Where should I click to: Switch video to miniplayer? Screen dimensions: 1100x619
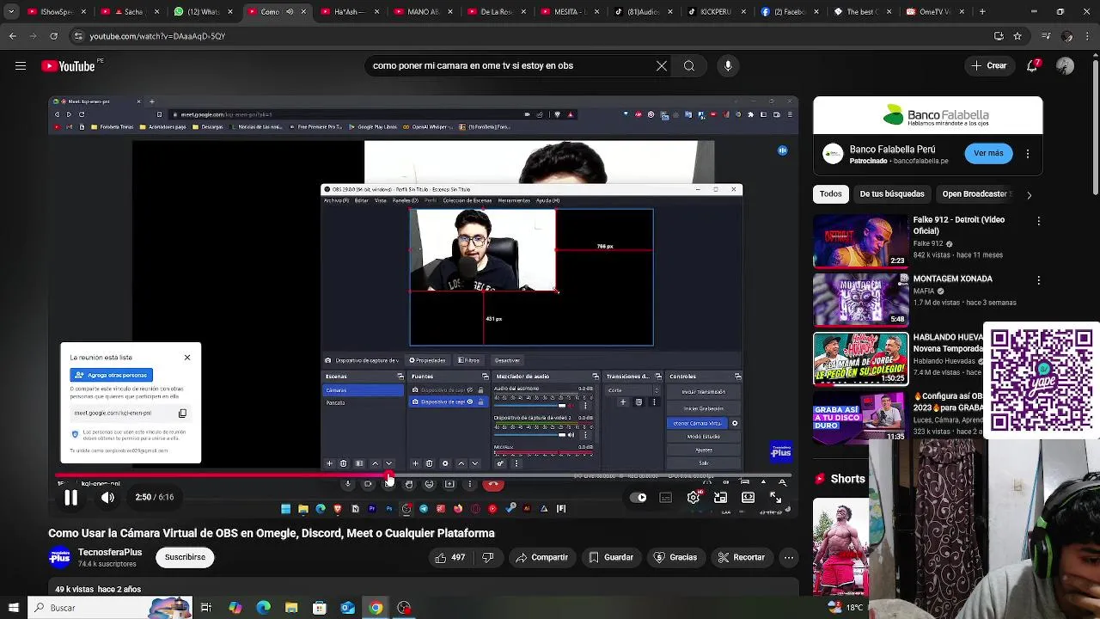[x=720, y=498]
